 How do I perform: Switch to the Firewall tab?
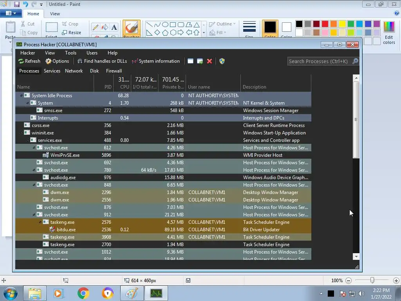[114, 71]
